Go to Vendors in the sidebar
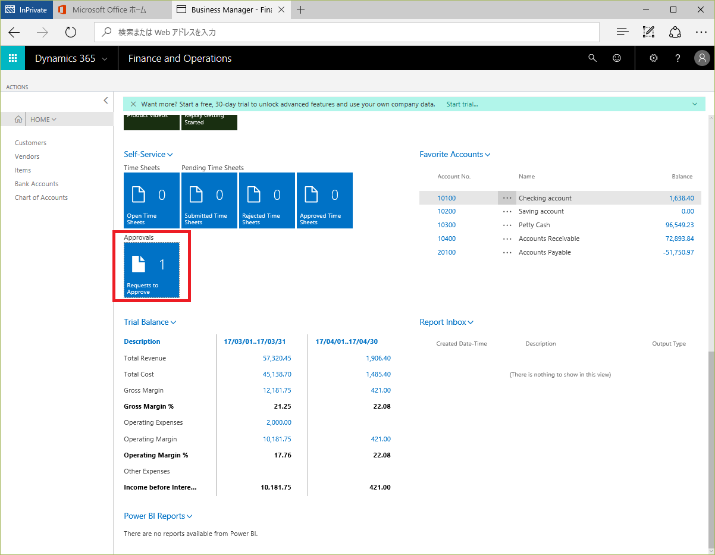Image resolution: width=715 pixels, height=555 pixels. click(x=27, y=156)
